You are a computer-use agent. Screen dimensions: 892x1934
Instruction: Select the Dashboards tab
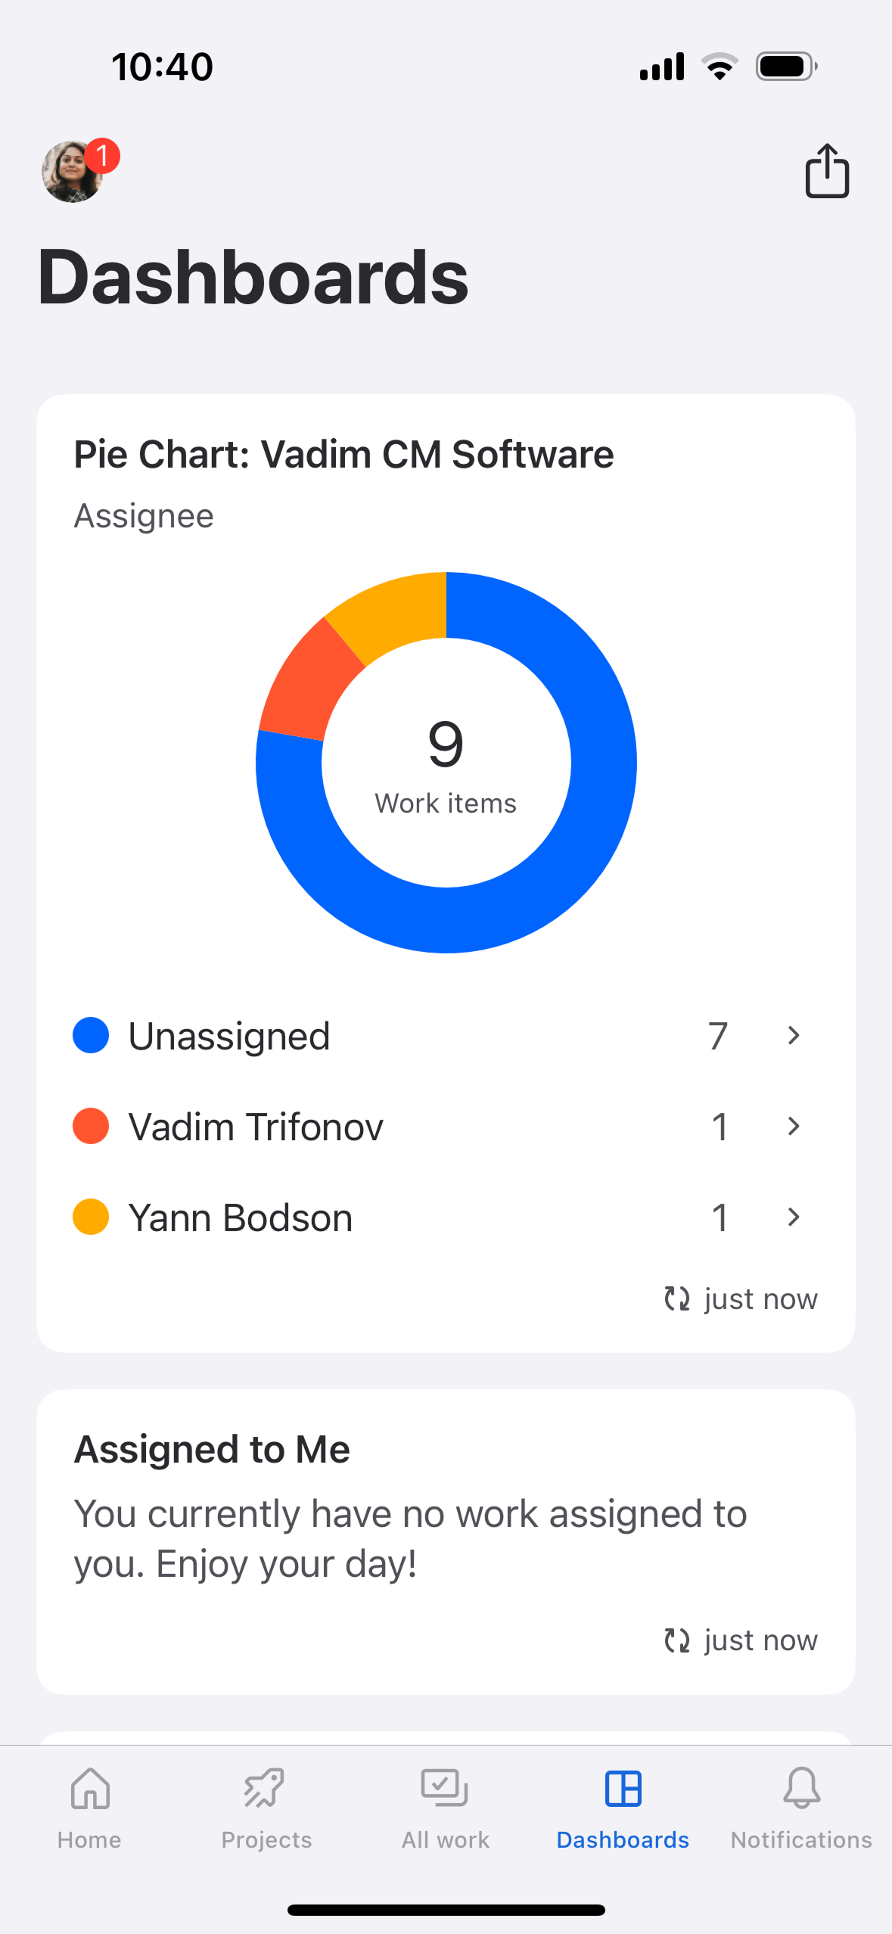coord(623,1808)
